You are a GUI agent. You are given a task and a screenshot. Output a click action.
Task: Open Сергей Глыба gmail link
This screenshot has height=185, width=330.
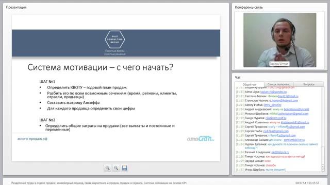click(276, 131)
